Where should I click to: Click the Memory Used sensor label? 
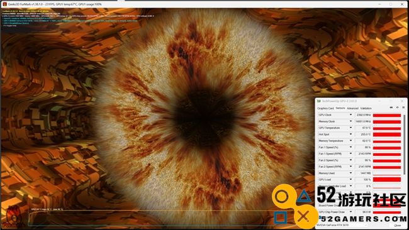327,173
